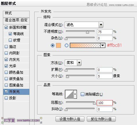This screenshot has width=137, height=125.
Task: Check the 消除锯齿 option
Action: [82, 94]
